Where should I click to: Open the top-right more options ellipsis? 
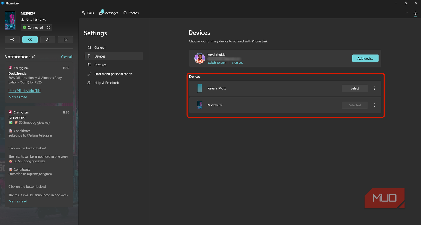click(406, 13)
